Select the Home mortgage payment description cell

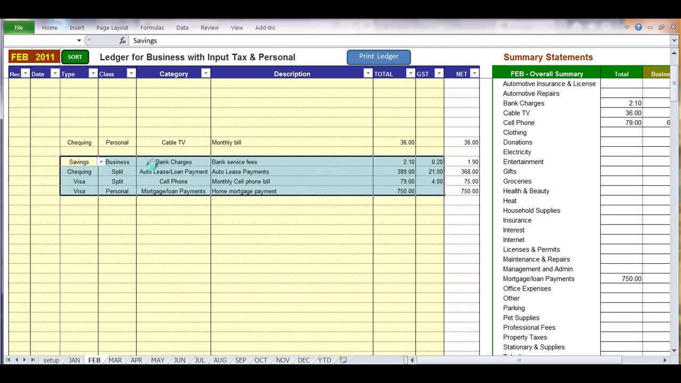292,191
